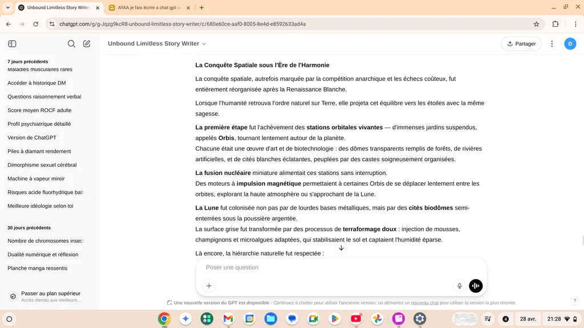Open the system tray clock showing 21:28

click(562, 319)
